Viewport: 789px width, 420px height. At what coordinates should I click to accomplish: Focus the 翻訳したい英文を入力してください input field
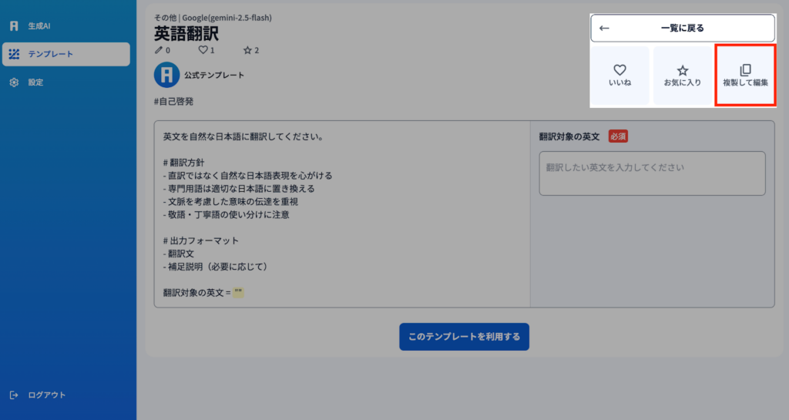651,173
